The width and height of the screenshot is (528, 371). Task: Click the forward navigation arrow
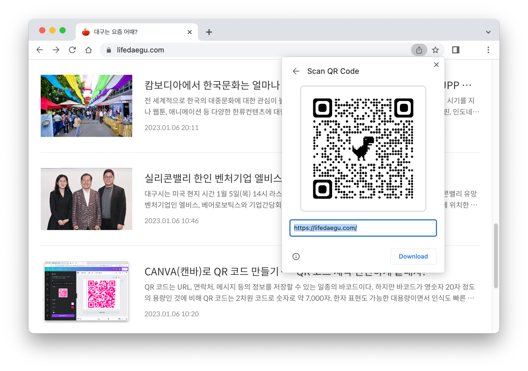[56, 50]
